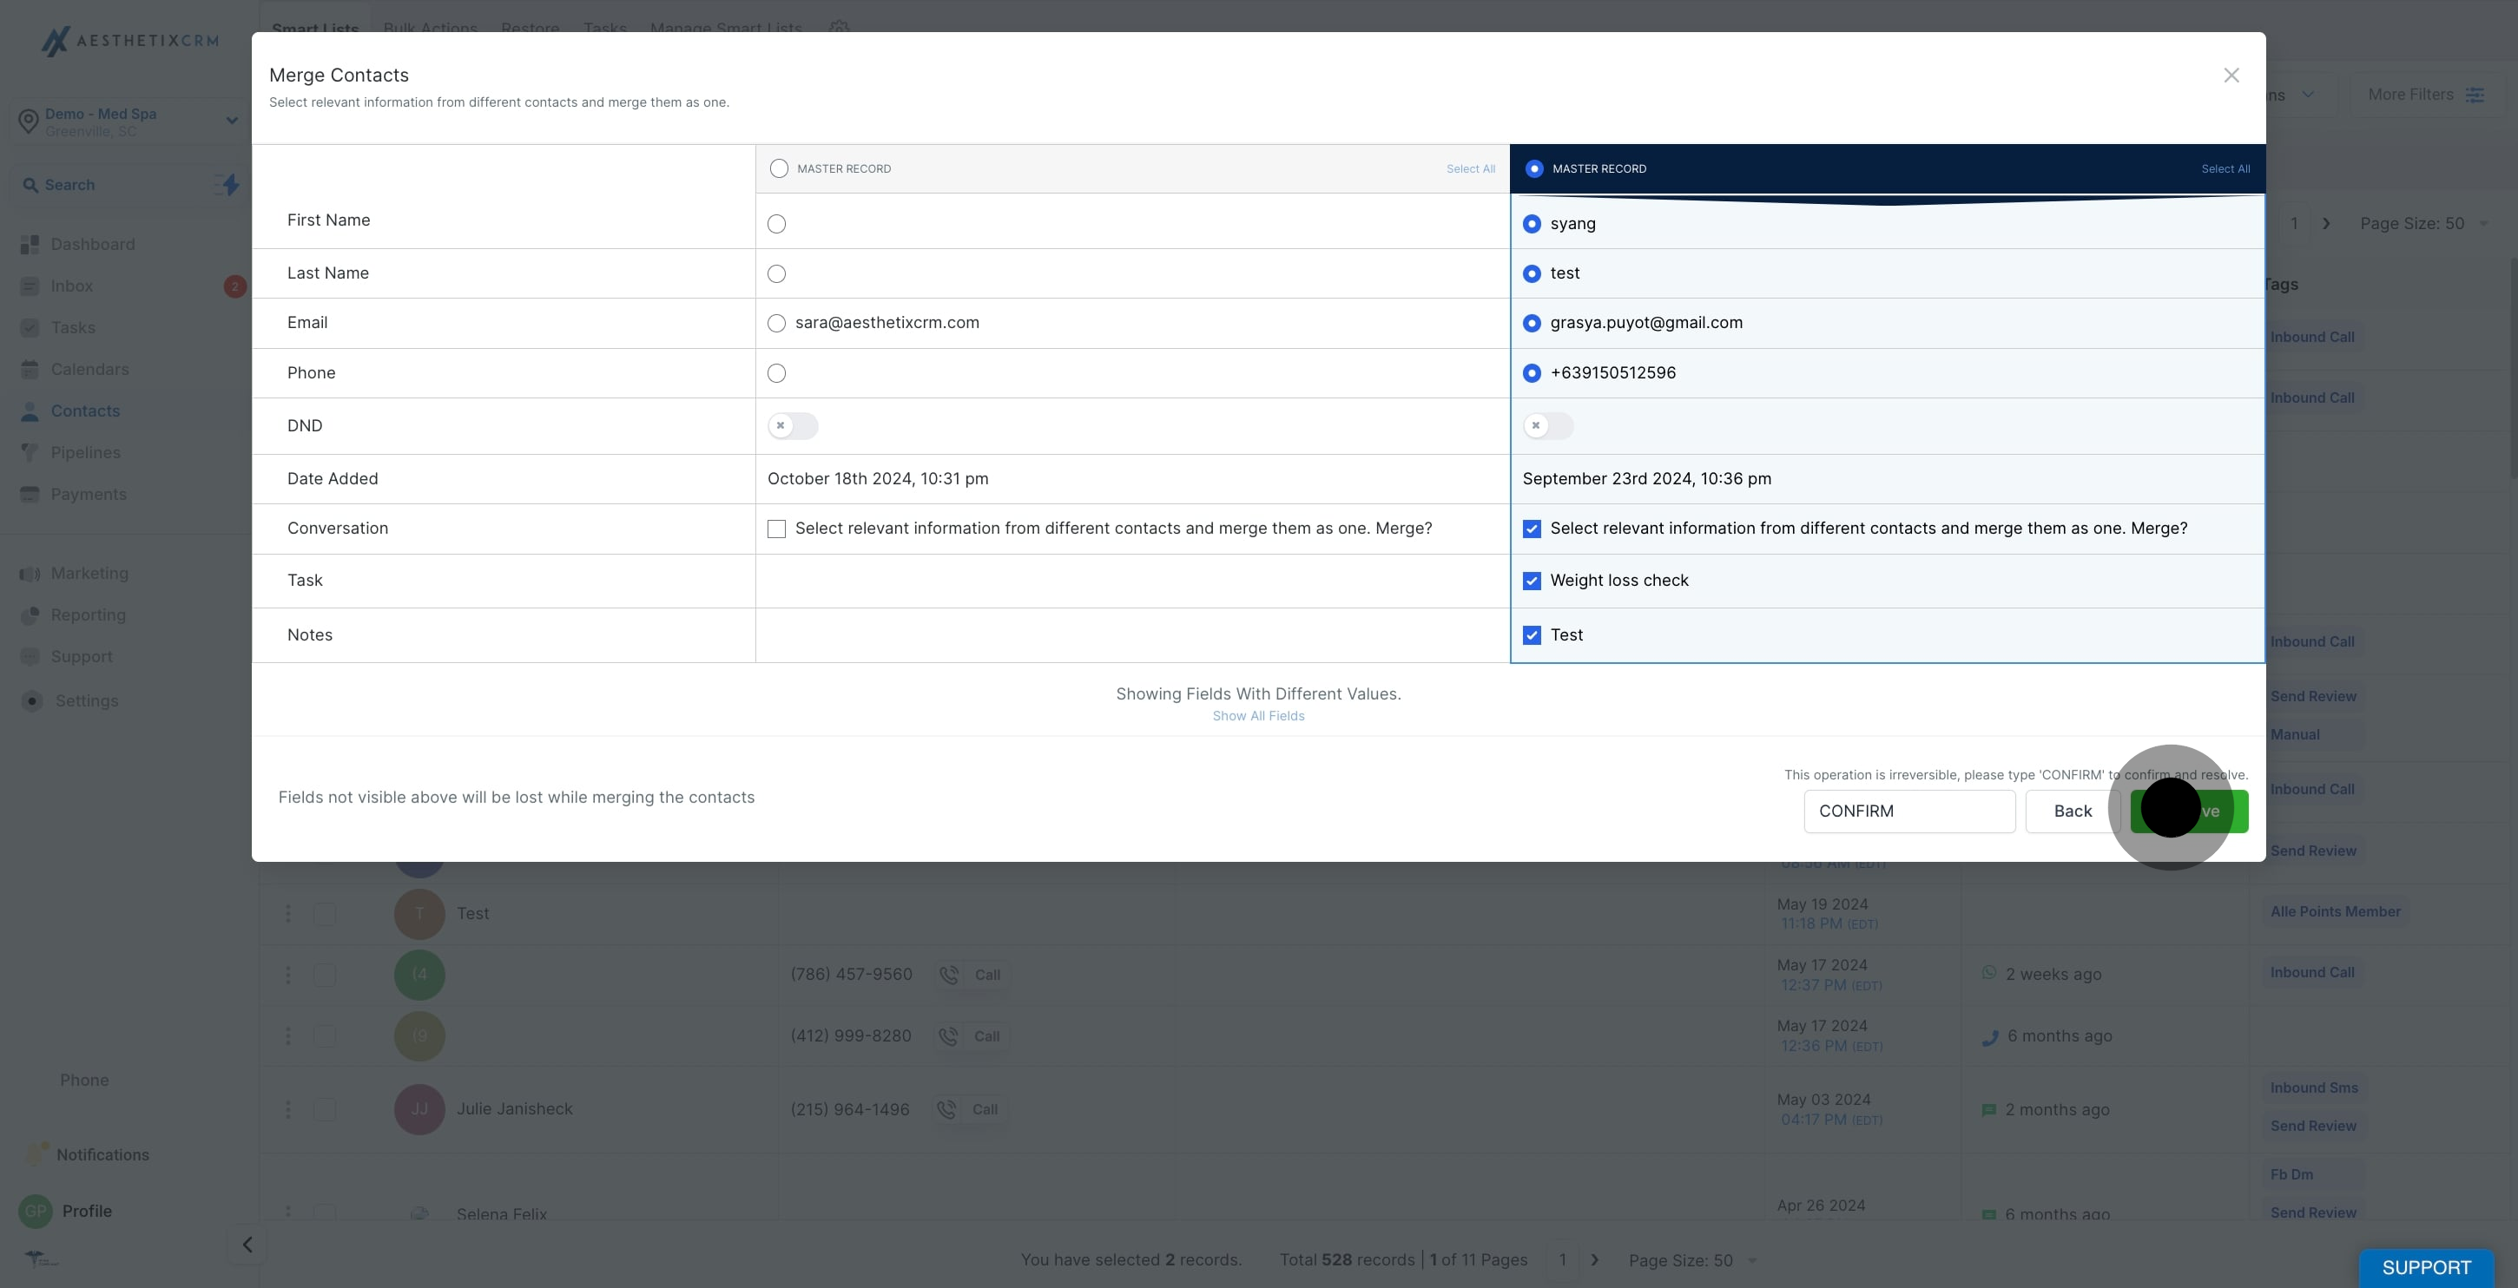This screenshot has width=2518, height=1288.
Task: Click Alle Points Member tag
Action: coord(2334,912)
